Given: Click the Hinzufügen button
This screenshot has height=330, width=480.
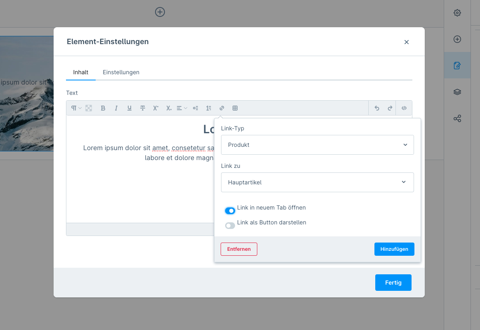Looking at the screenshot, I should pyautogui.click(x=394, y=249).
